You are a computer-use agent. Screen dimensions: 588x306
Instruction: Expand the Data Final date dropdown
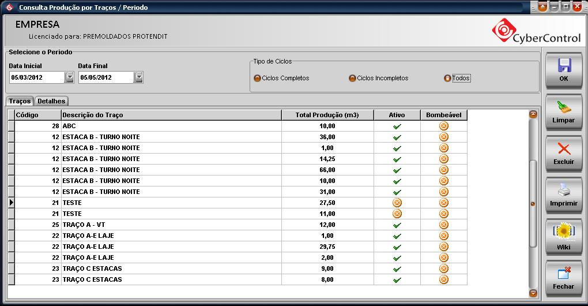[138, 77]
